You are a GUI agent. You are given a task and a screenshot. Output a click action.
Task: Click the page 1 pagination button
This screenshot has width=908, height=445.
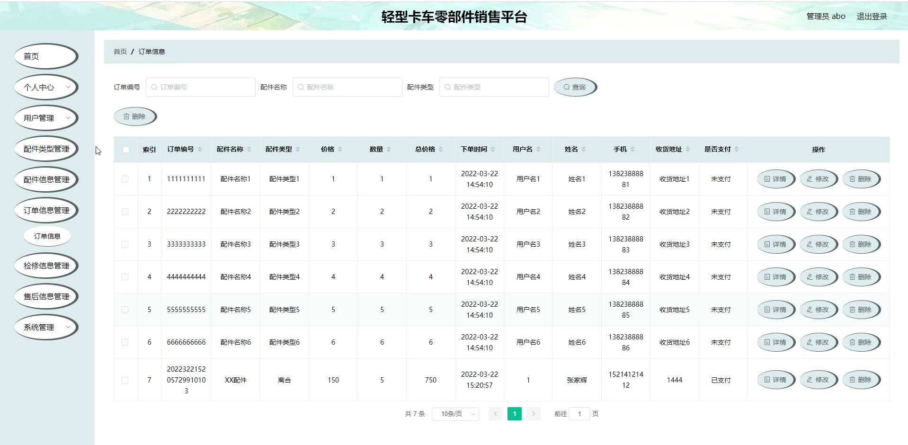pyautogui.click(x=514, y=414)
